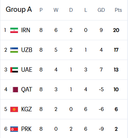
Task: Click the L column header
Action: pos(86,10)
